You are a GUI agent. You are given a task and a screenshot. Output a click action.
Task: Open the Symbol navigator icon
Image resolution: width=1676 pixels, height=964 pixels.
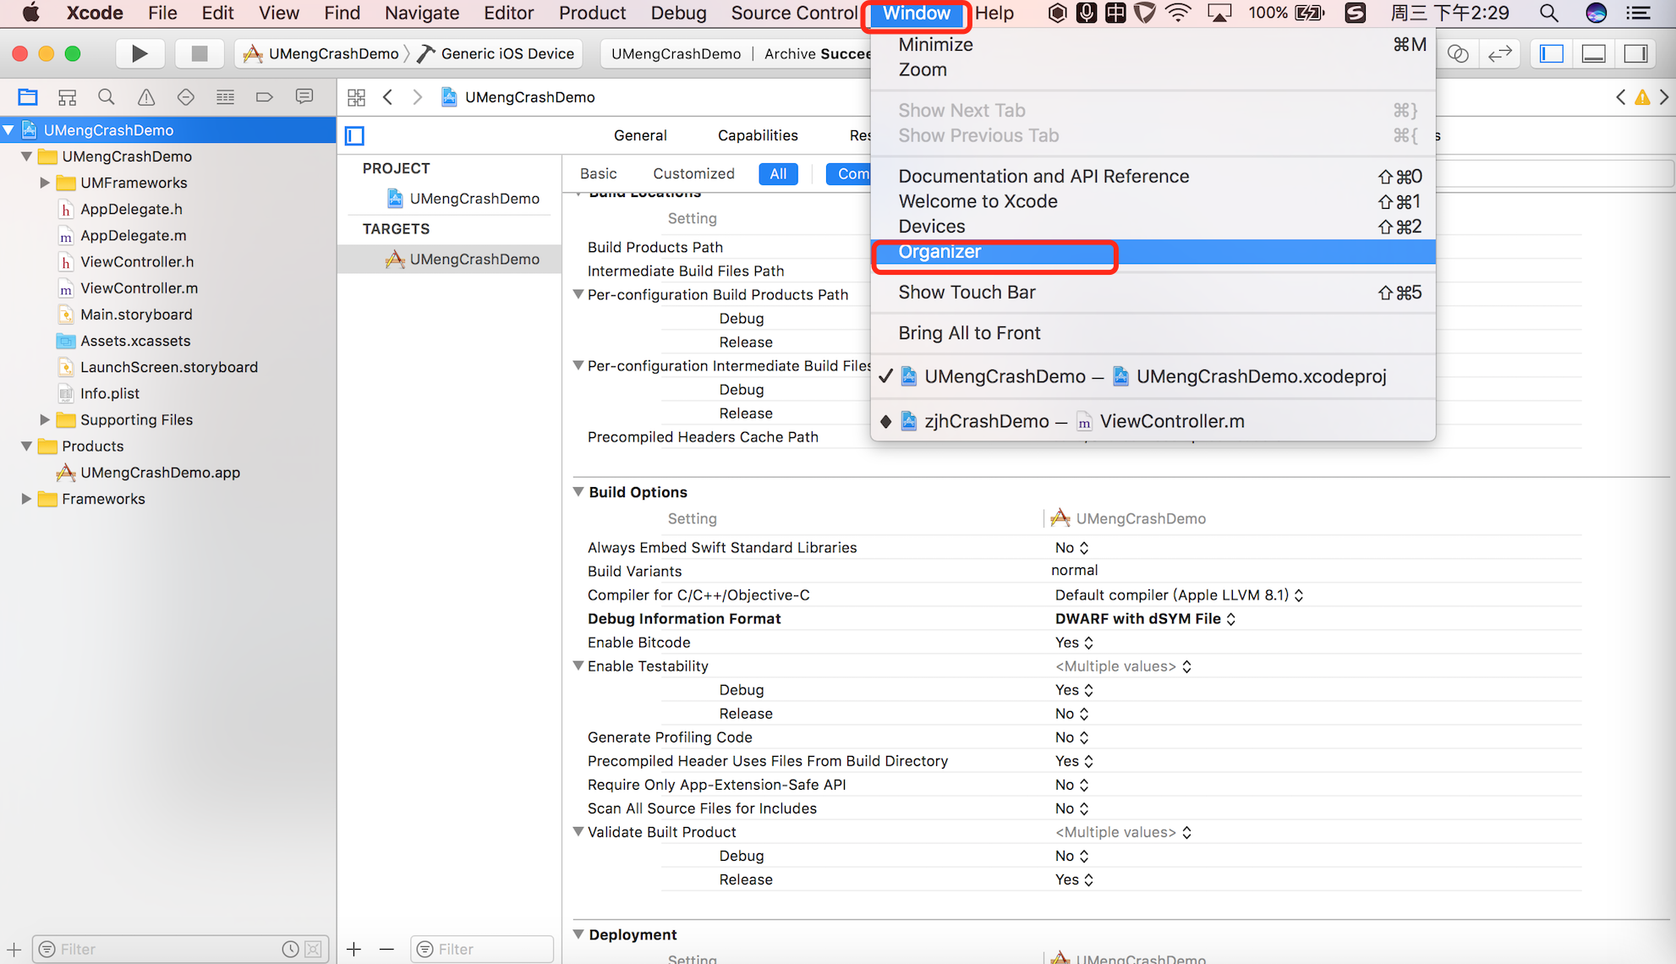coord(67,97)
